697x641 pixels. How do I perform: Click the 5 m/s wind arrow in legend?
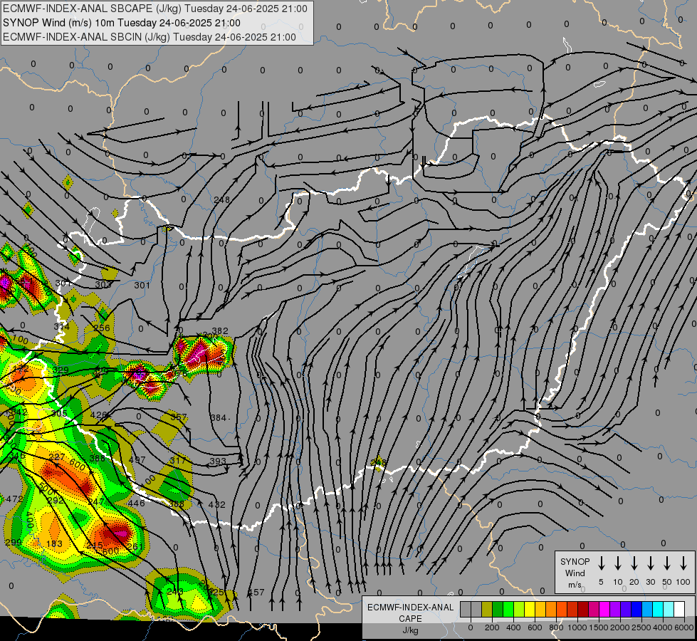tap(601, 563)
